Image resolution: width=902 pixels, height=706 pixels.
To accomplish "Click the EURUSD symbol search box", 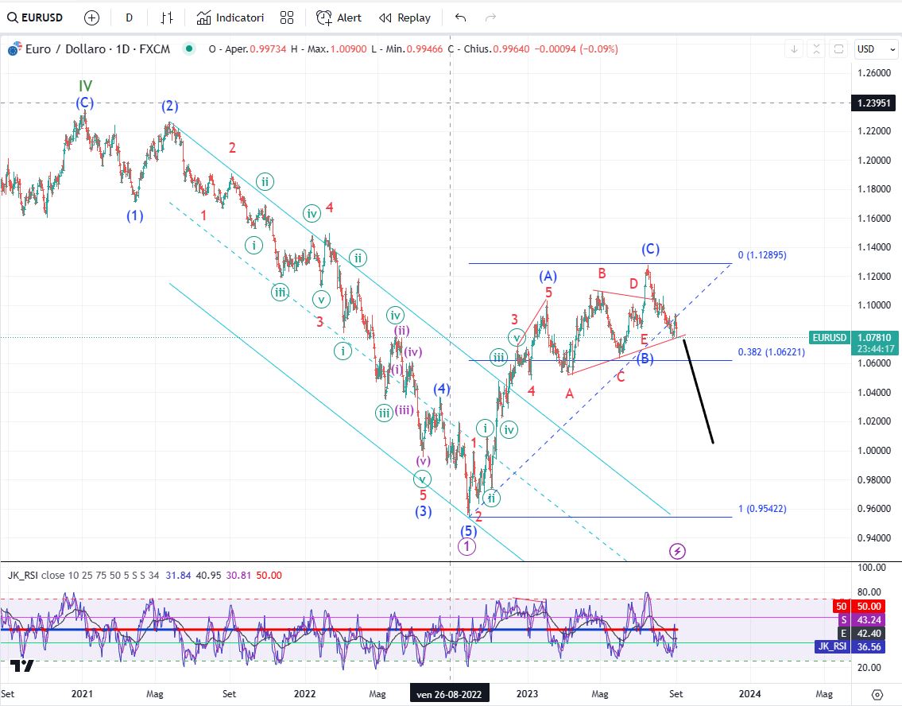I will (38, 17).
